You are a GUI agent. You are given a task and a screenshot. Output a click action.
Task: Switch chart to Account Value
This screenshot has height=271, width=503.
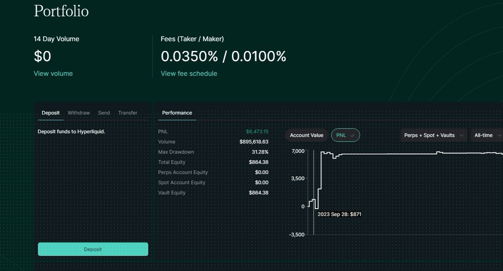(x=306, y=135)
